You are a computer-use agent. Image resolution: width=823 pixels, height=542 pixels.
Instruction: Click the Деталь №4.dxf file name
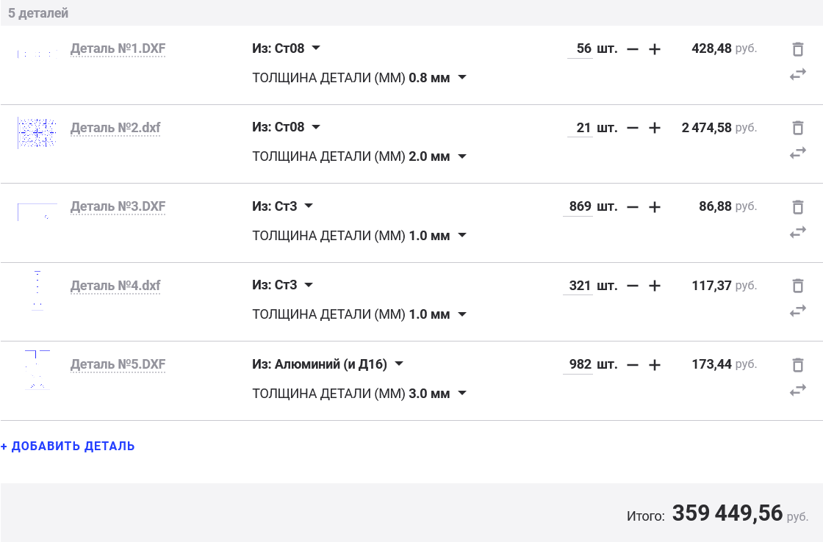pyautogui.click(x=115, y=286)
